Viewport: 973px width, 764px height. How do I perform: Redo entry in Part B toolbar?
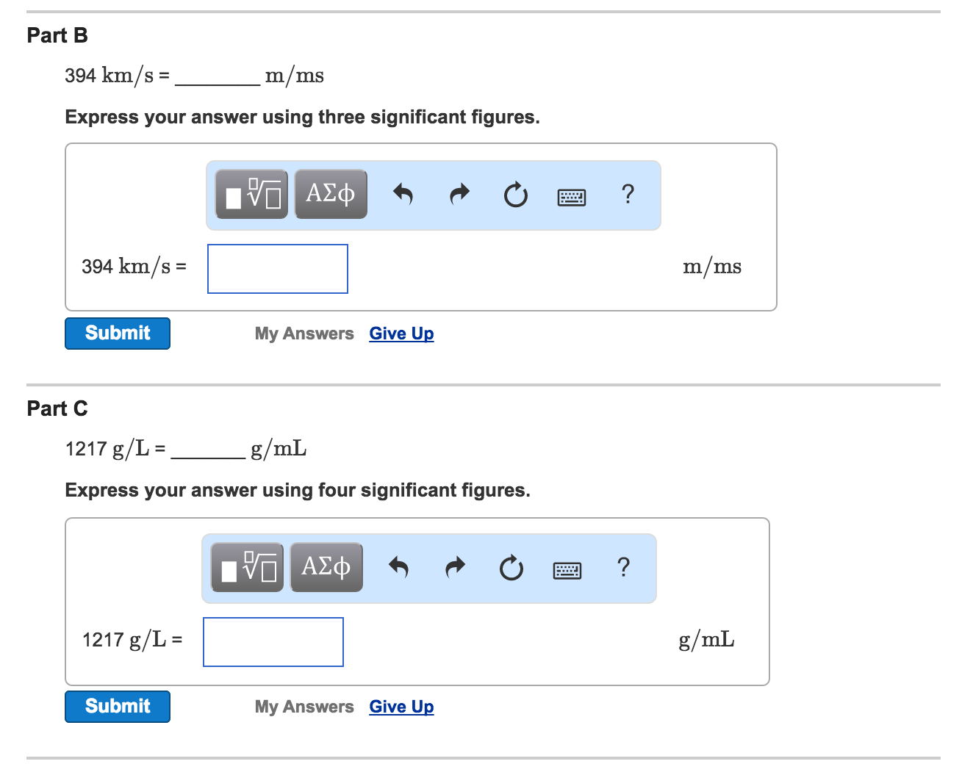[459, 194]
